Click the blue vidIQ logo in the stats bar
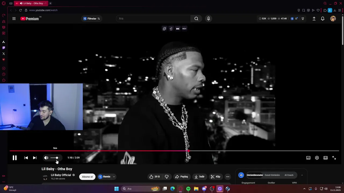Screen dimensions: 344x193 [292, 18]
